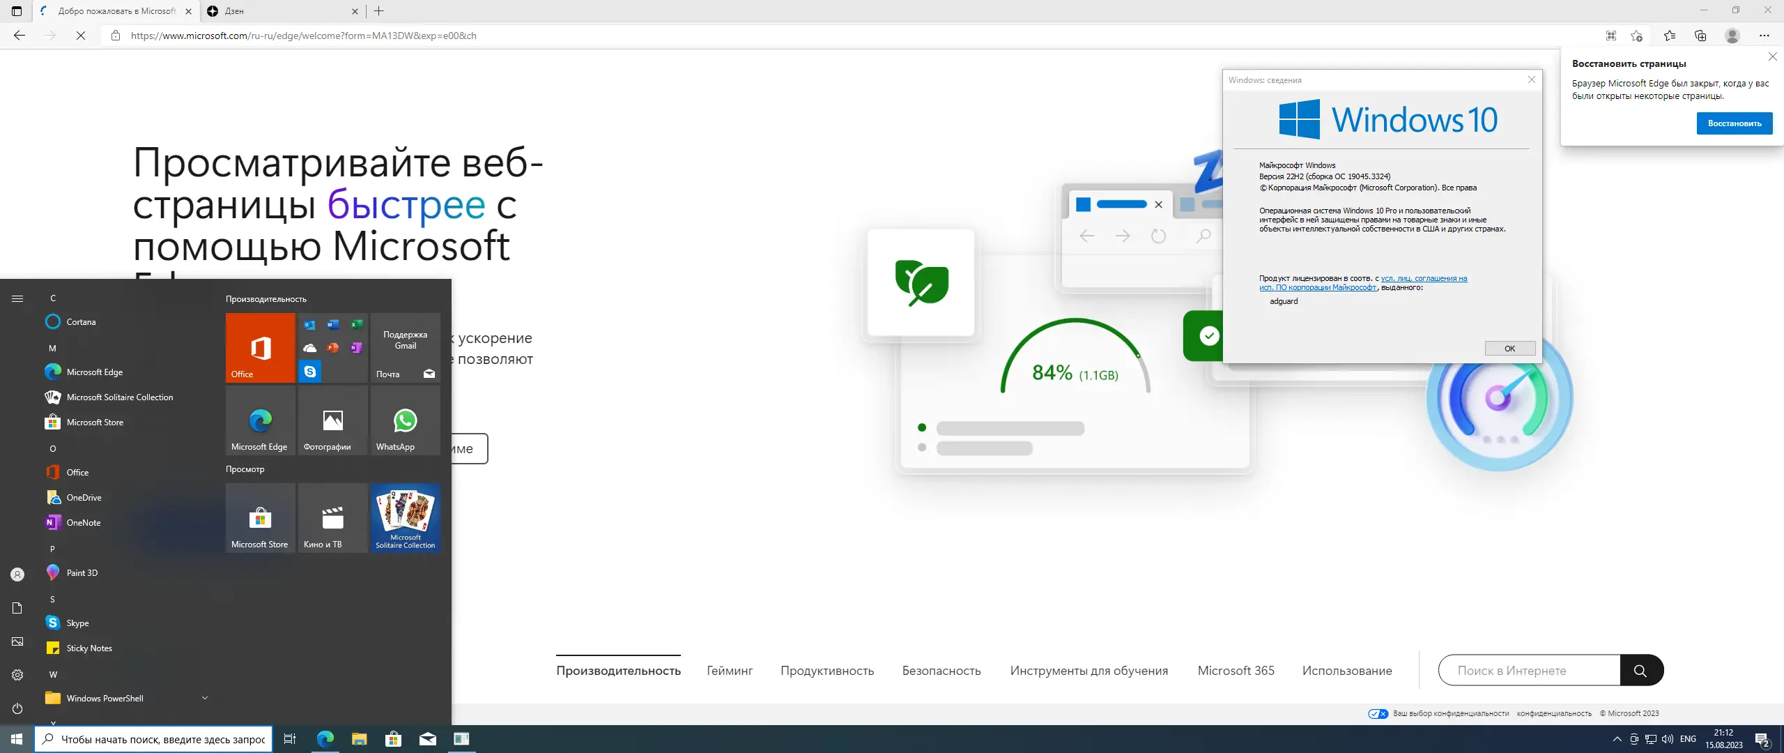Click the Поиск в Интернете search field

(x=1526, y=670)
